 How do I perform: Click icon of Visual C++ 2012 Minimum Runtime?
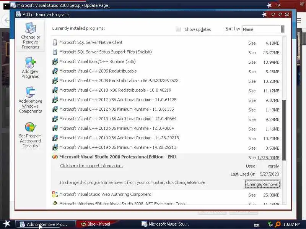point(55,109)
